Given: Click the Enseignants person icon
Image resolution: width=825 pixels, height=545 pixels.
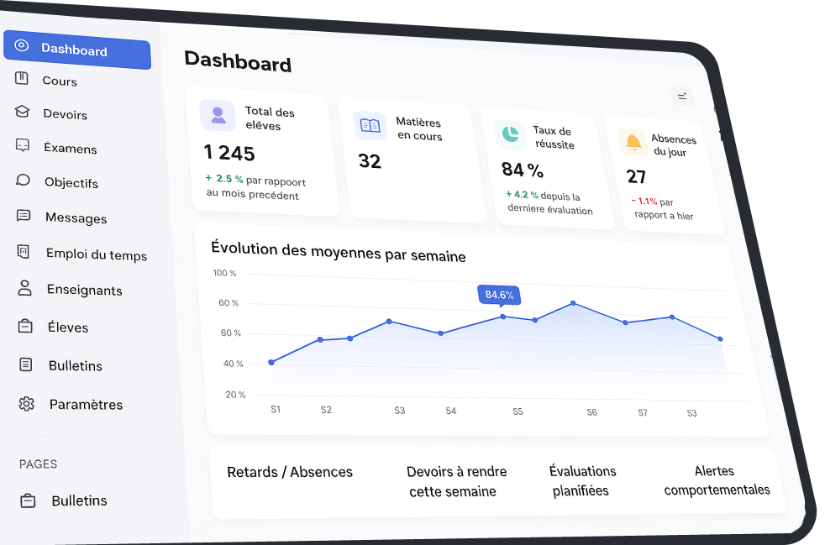Looking at the screenshot, I should [x=24, y=288].
